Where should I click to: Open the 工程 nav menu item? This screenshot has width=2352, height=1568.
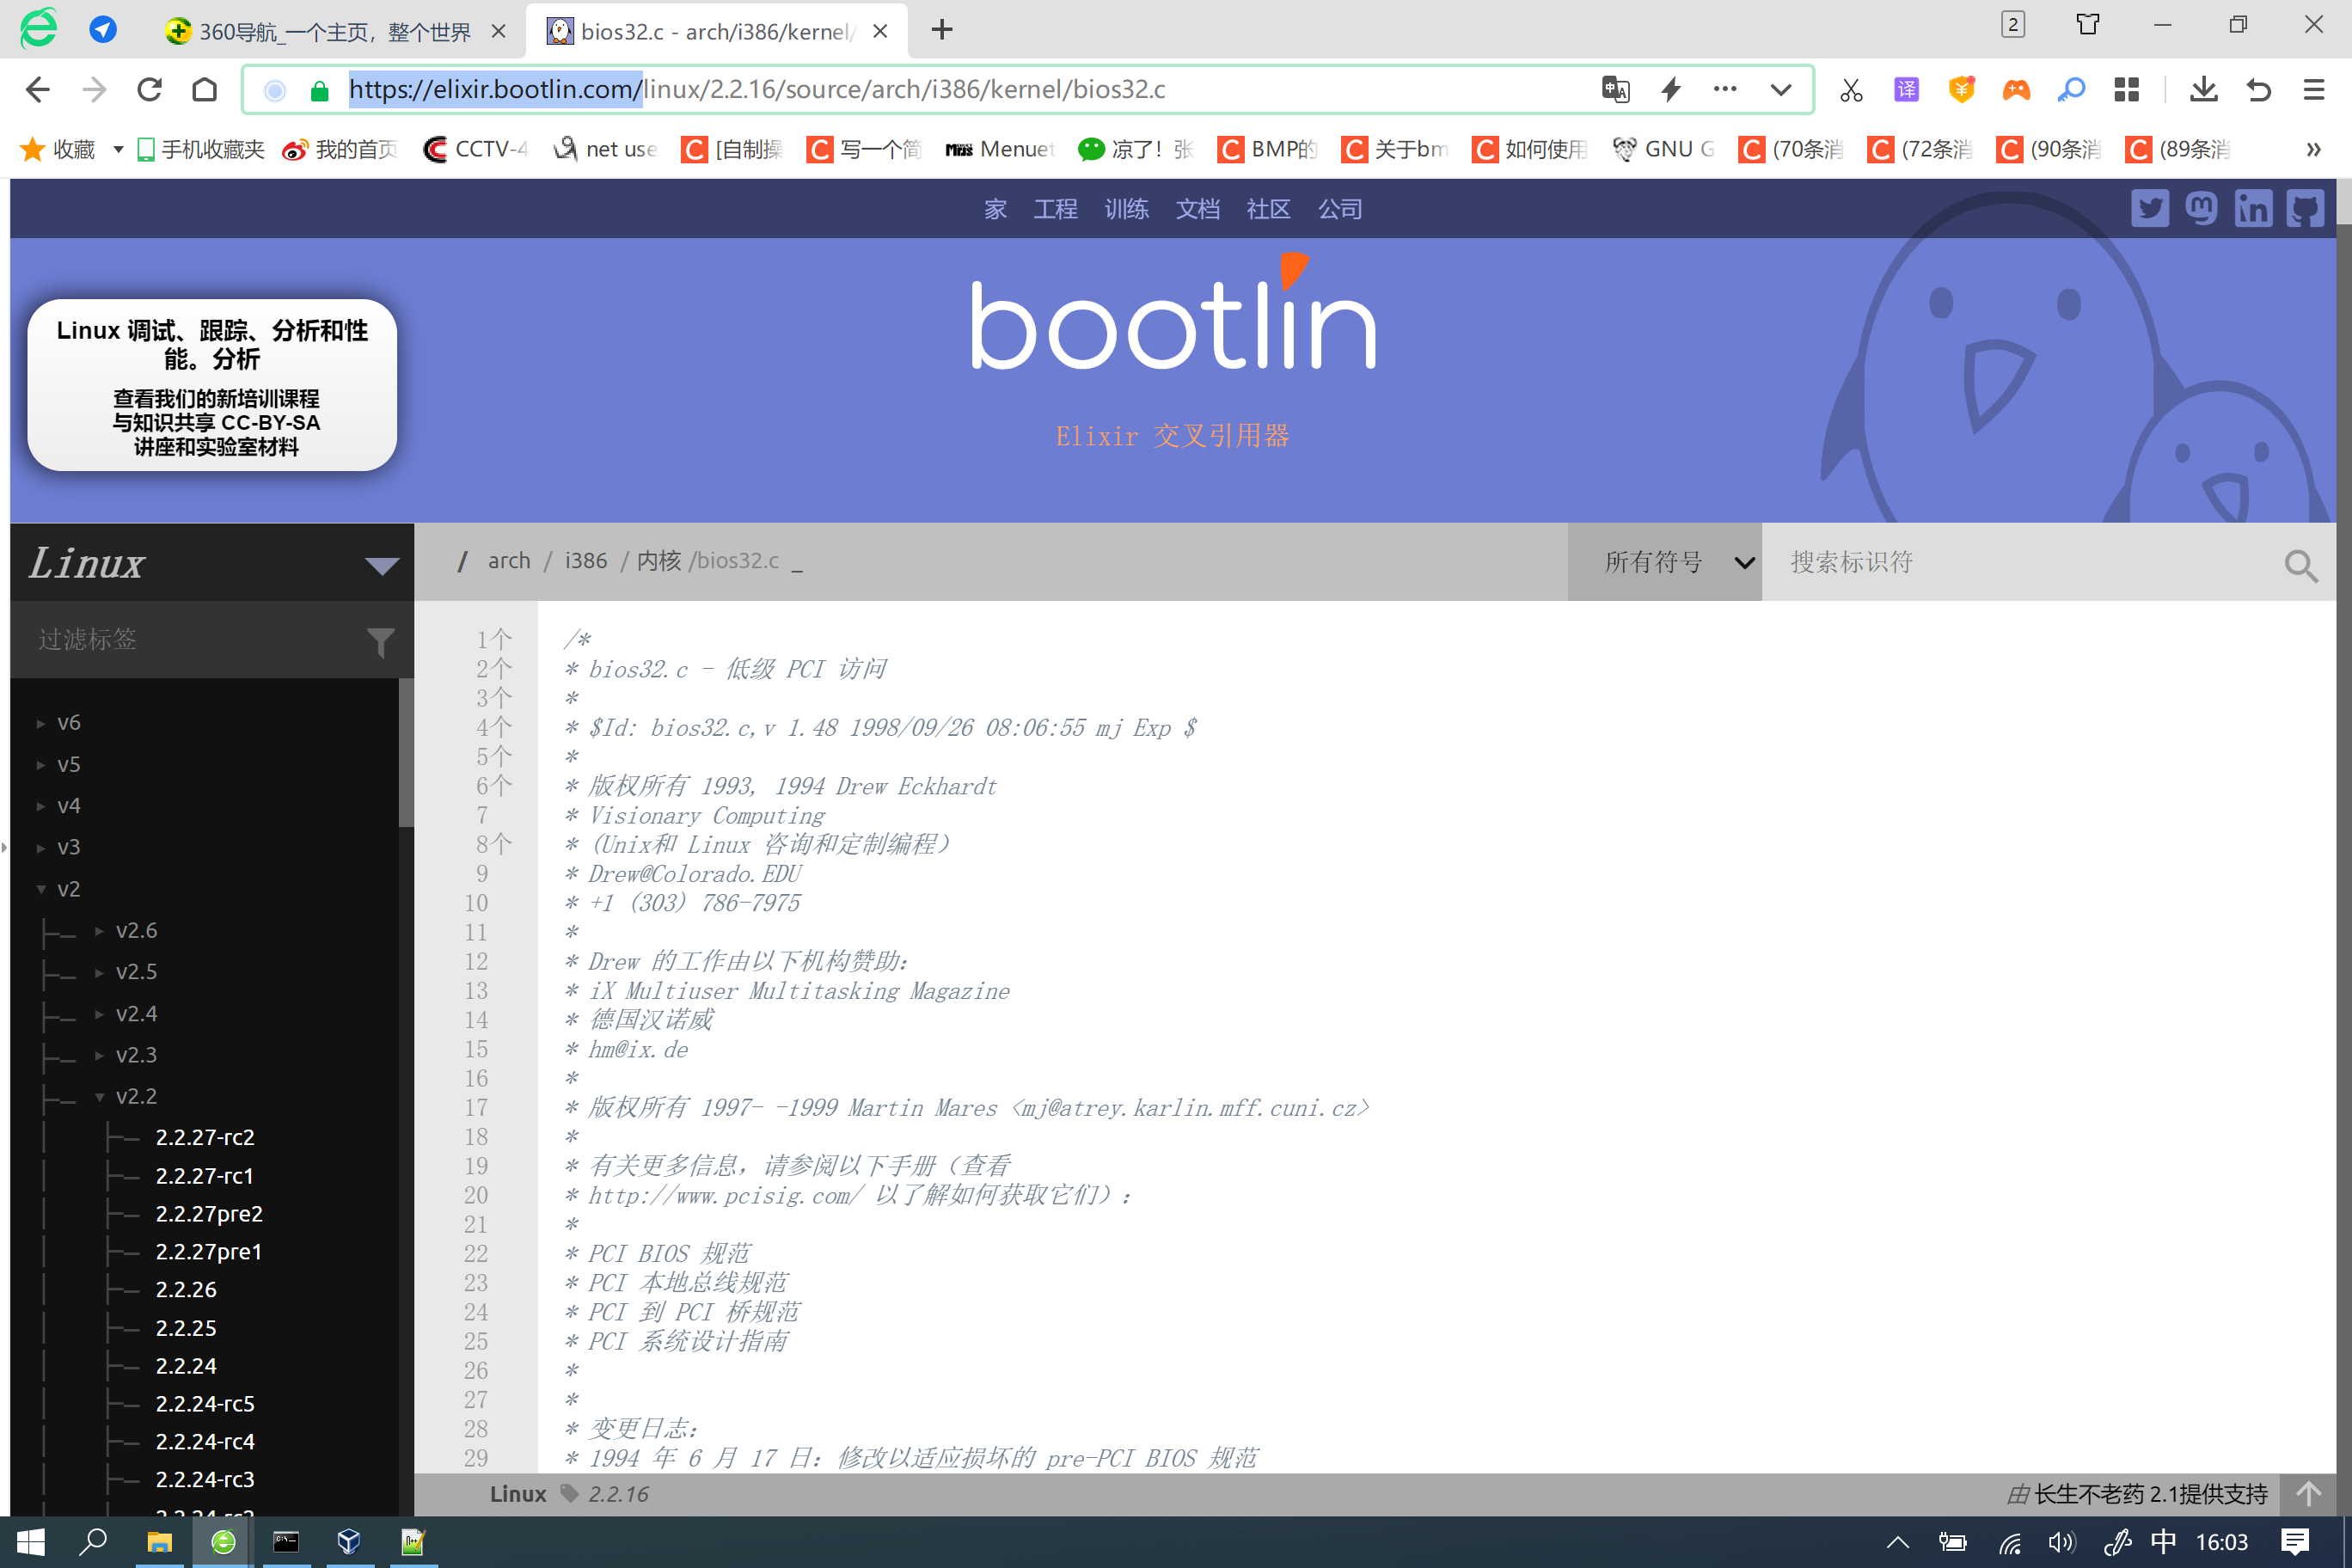(x=1055, y=209)
